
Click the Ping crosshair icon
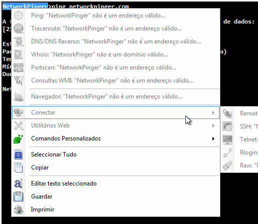point(19,15)
